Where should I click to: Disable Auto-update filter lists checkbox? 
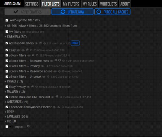[7, 20]
